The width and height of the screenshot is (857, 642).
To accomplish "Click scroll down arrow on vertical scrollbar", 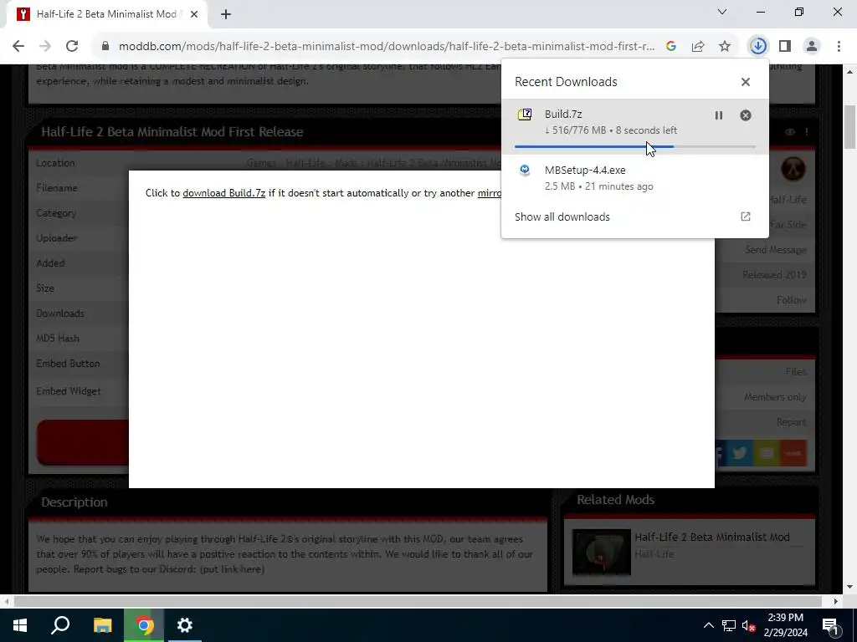I will pyautogui.click(x=850, y=587).
